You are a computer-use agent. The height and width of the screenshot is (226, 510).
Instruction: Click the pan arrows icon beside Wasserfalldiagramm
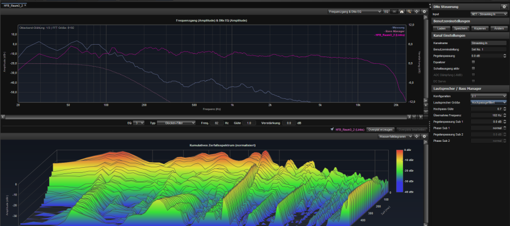click(x=416, y=137)
